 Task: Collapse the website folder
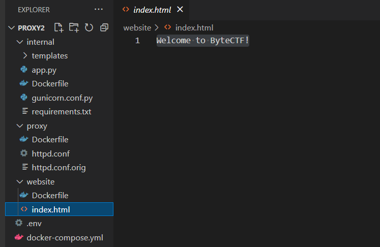pyautogui.click(x=20, y=181)
